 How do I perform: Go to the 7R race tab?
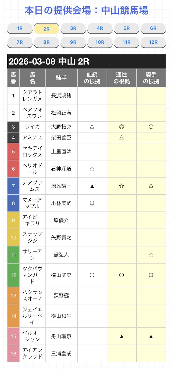click(x=20, y=42)
